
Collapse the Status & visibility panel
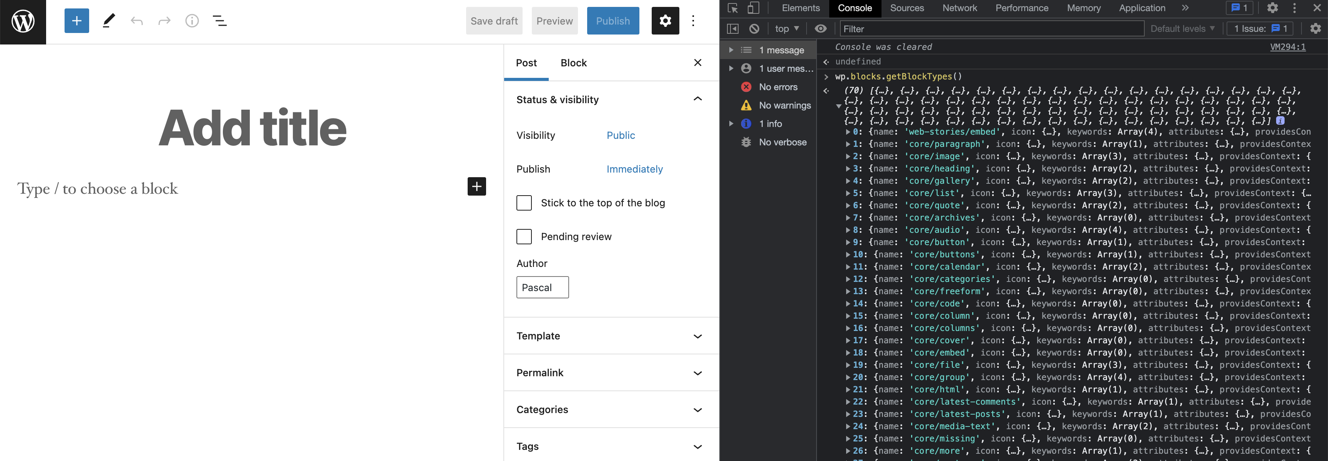click(698, 99)
